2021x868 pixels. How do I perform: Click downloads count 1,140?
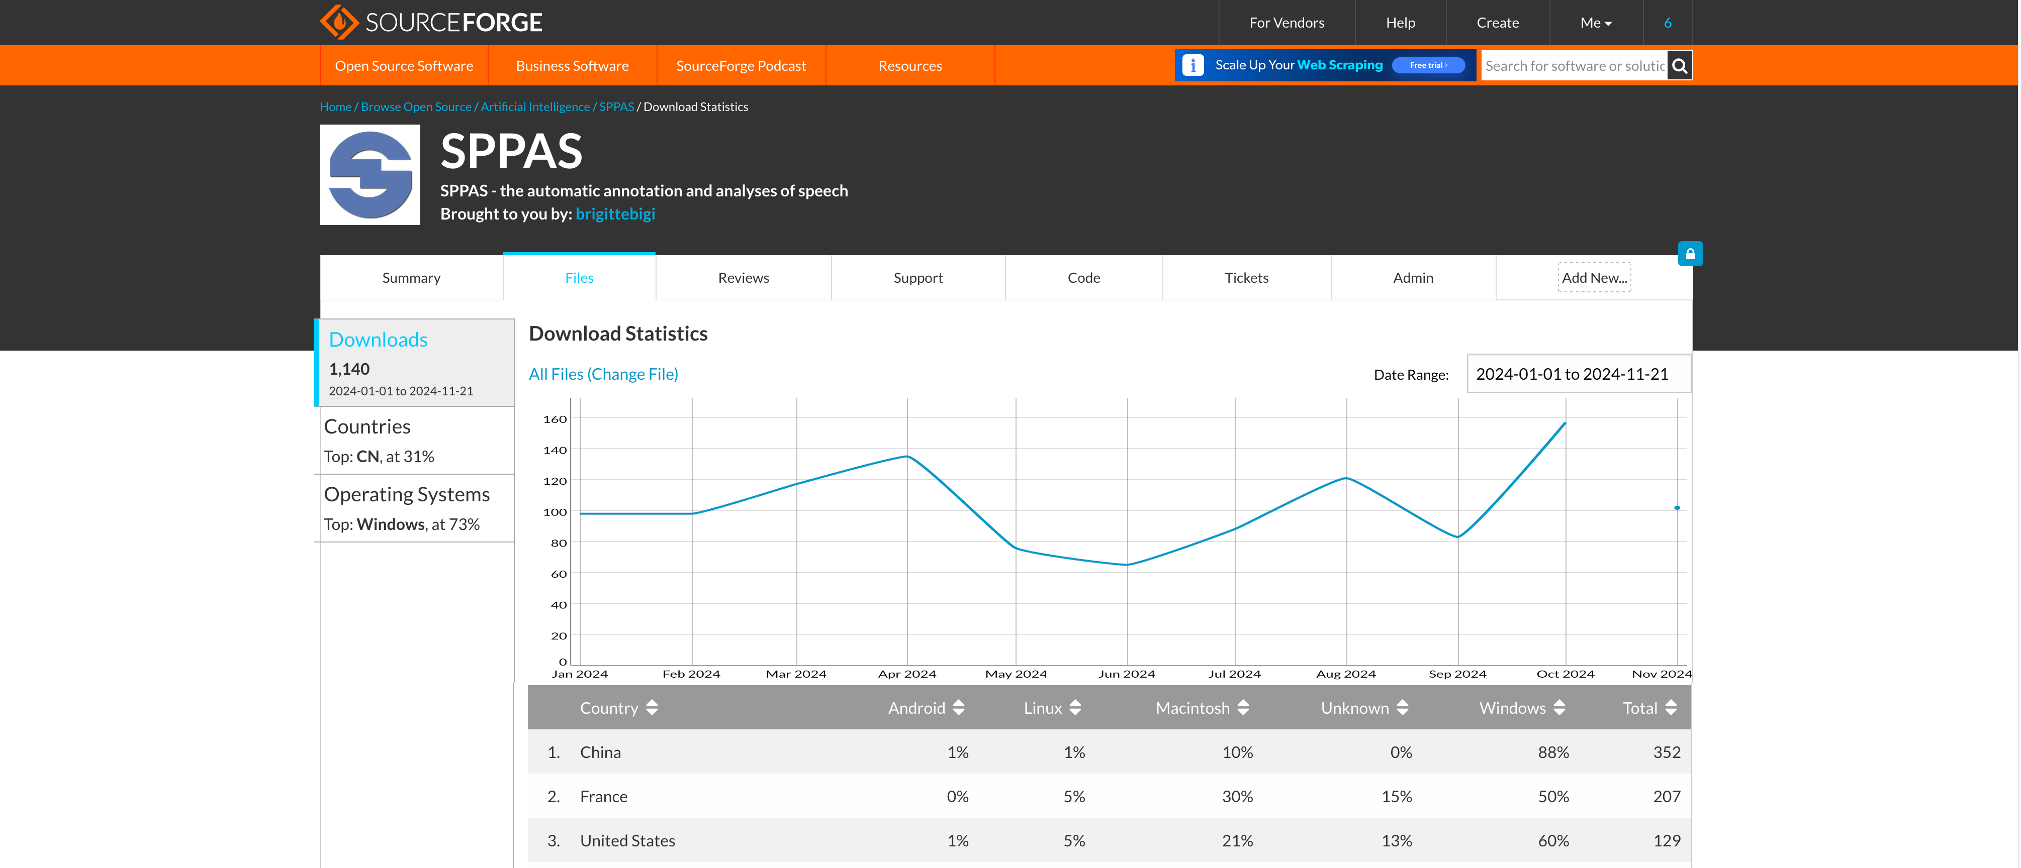tap(349, 369)
